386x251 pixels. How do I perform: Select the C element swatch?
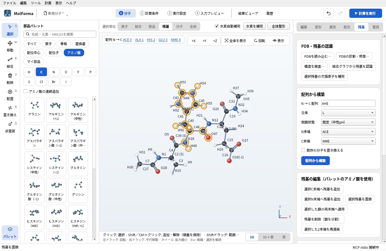coord(41,72)
